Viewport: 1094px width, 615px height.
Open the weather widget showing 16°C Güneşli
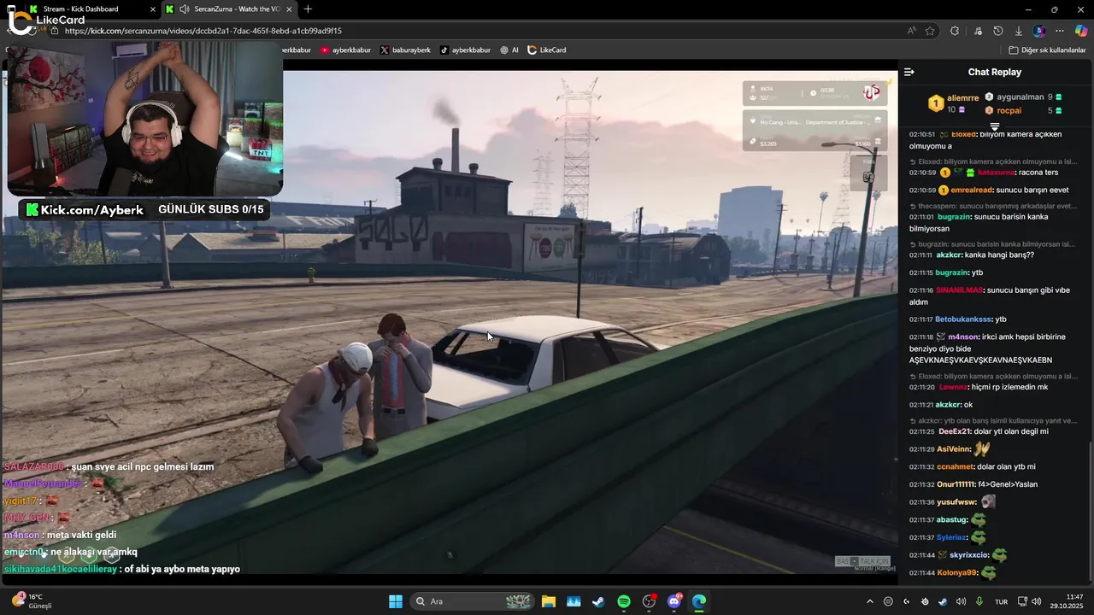[x=32, y=601]
